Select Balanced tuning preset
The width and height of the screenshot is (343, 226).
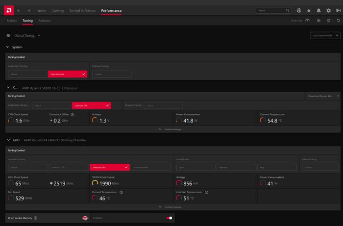(x=237, y=167)
